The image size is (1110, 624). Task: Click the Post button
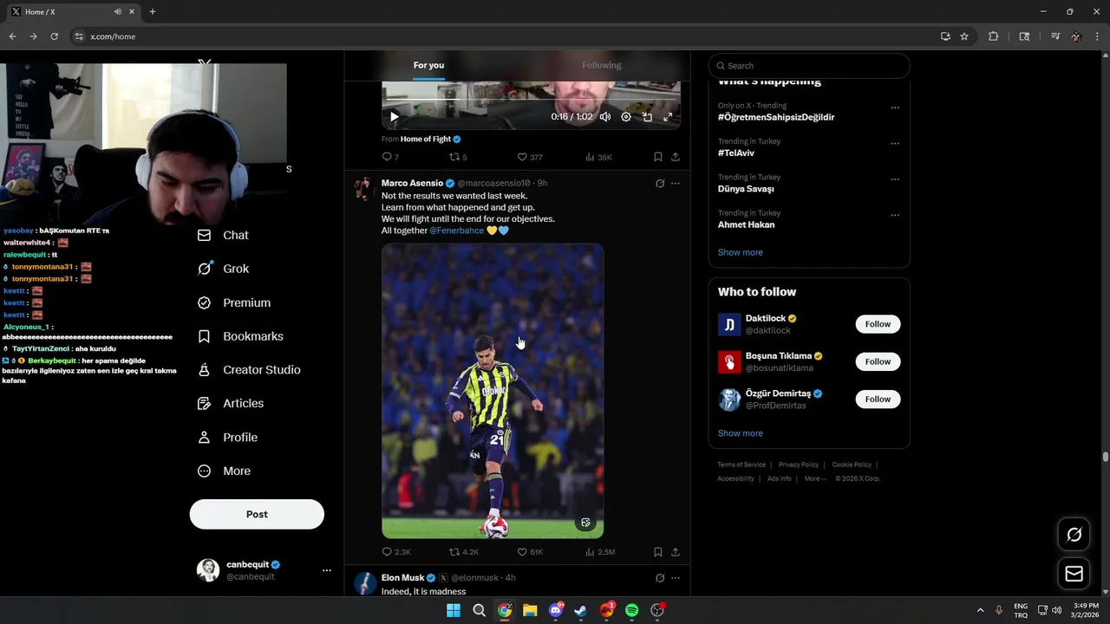click(257, 514)
